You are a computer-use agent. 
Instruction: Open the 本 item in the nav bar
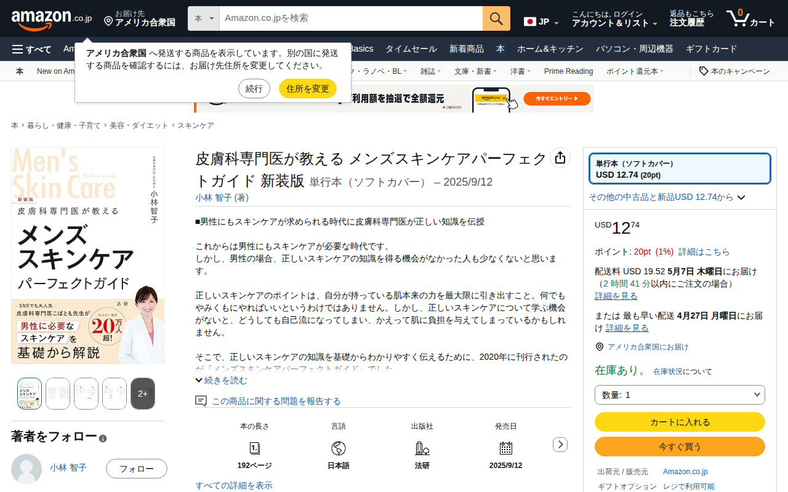[x=501, y=49]
